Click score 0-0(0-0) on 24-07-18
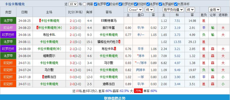 point(75,77)
